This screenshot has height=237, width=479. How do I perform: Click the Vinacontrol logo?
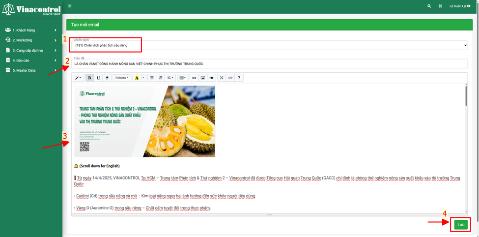[31, 9]
